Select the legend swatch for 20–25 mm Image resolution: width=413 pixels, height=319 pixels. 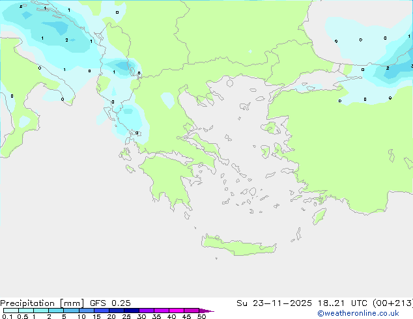pos(117,311)
